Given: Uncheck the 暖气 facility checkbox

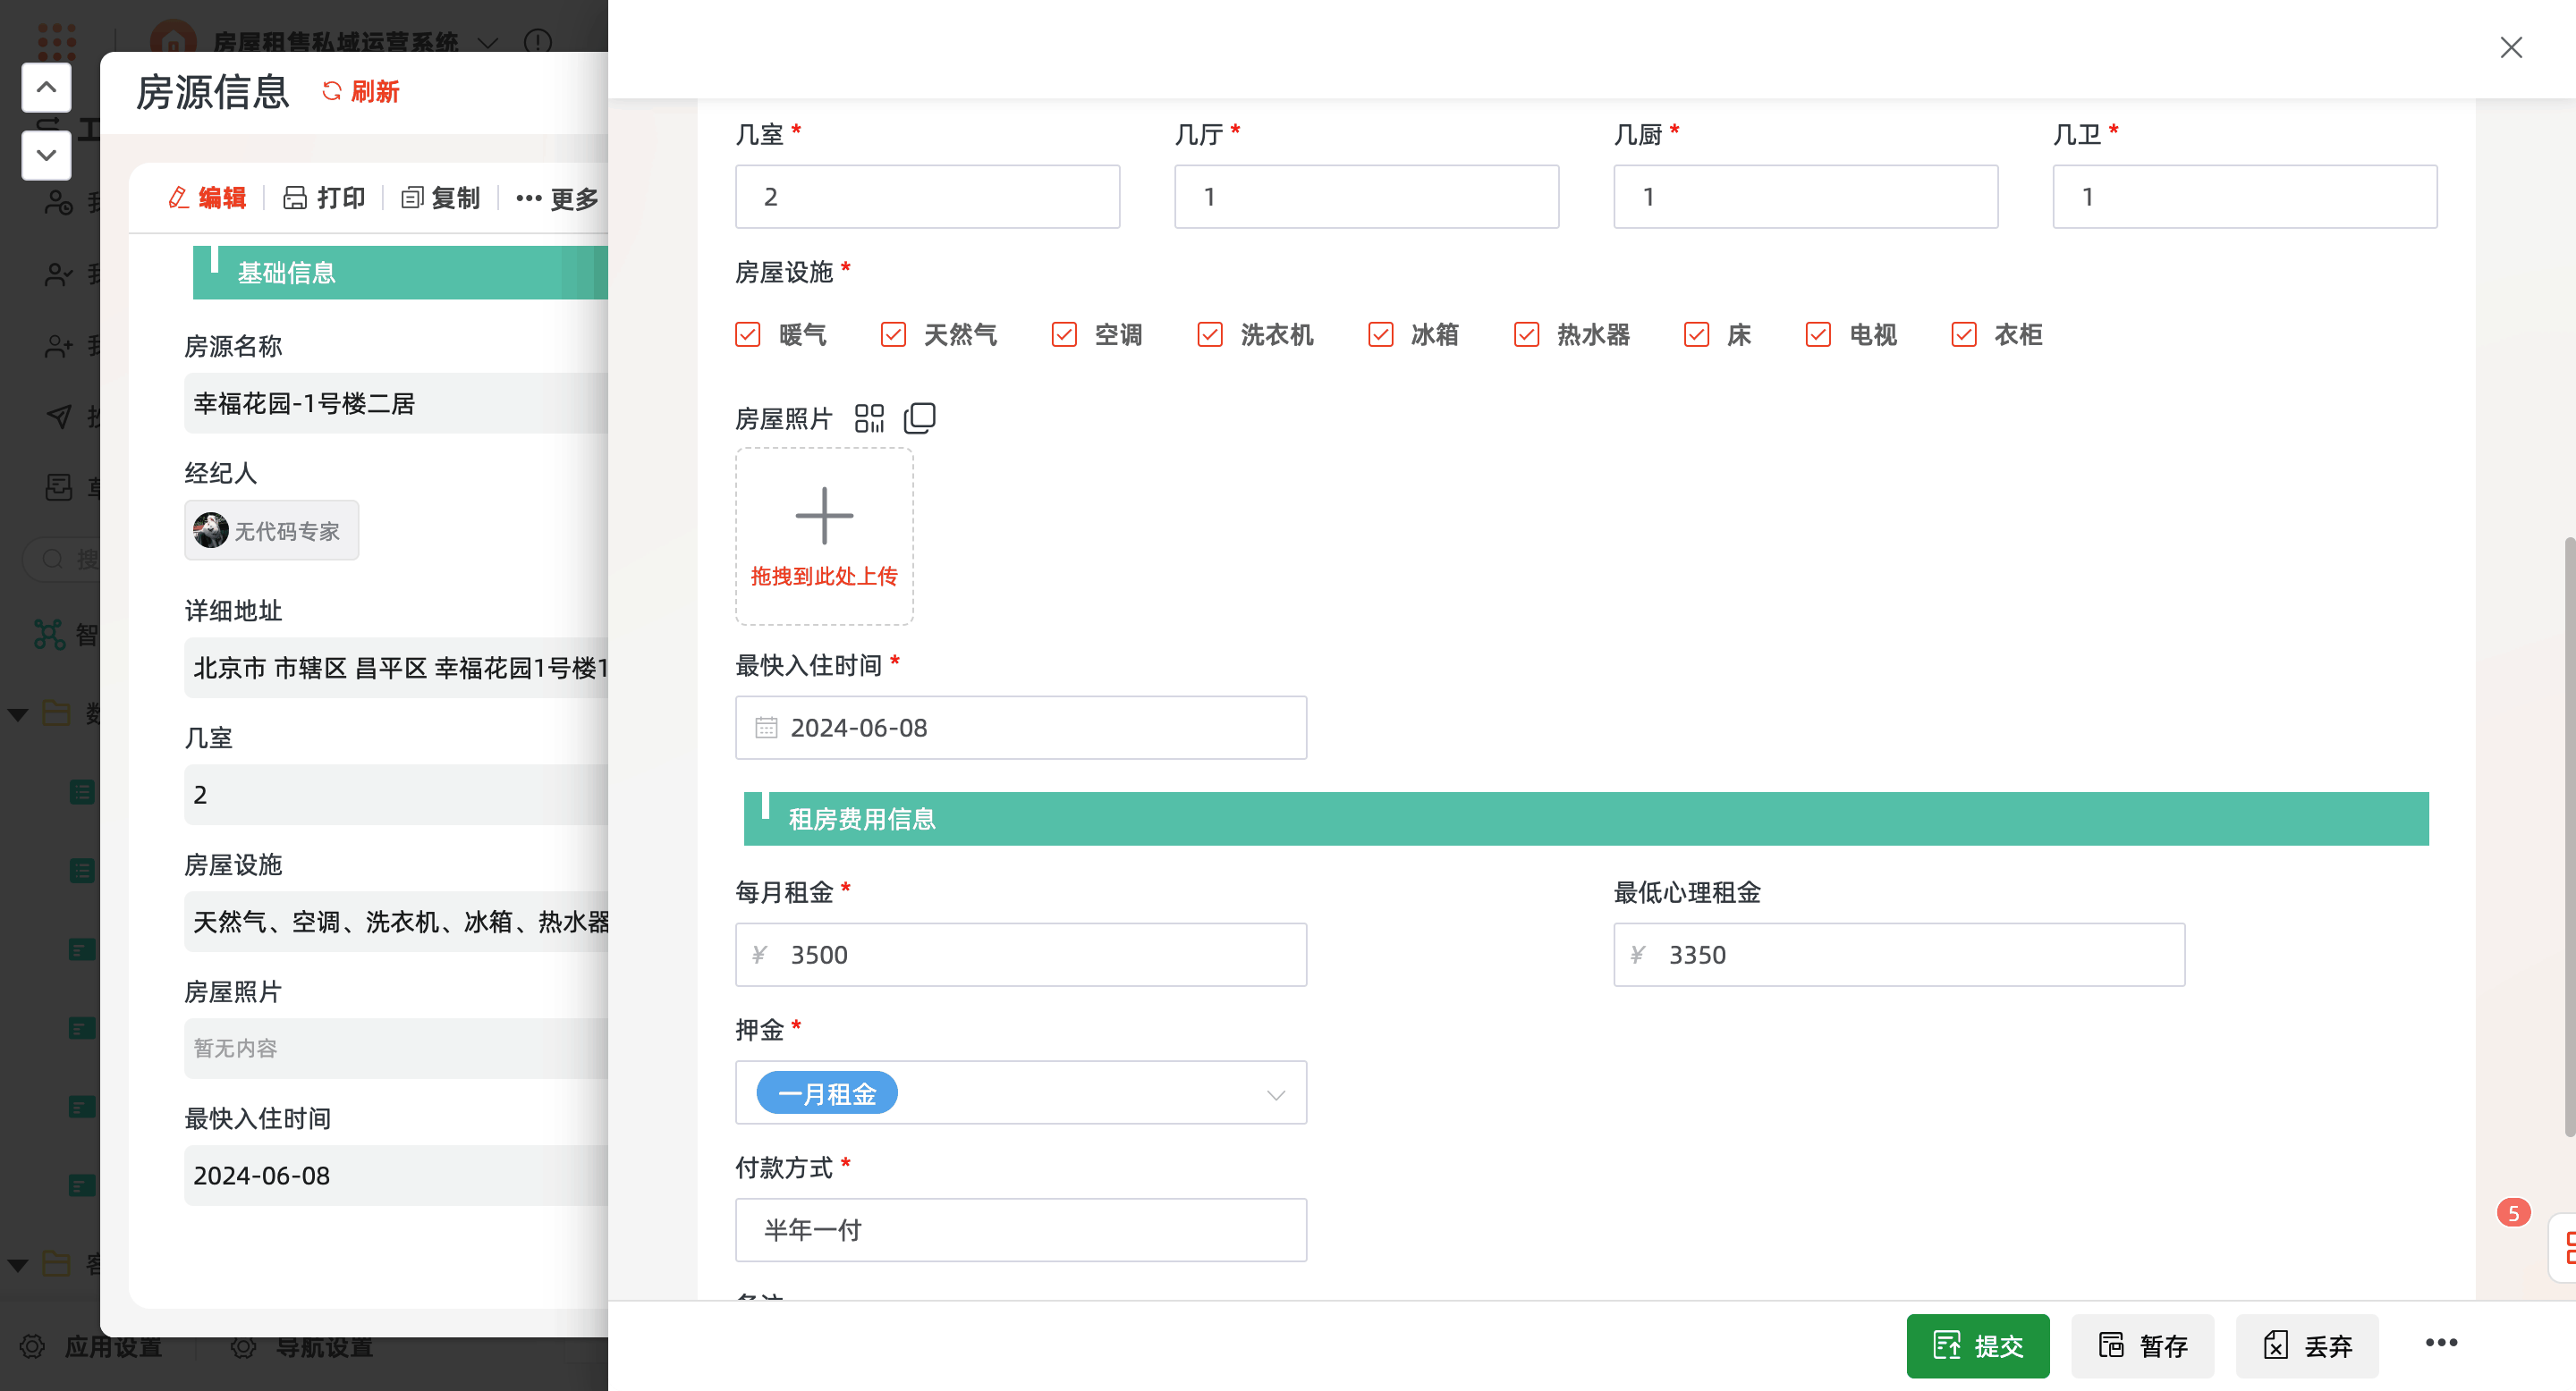Looking at the screenshot, I should pos(748,333).
